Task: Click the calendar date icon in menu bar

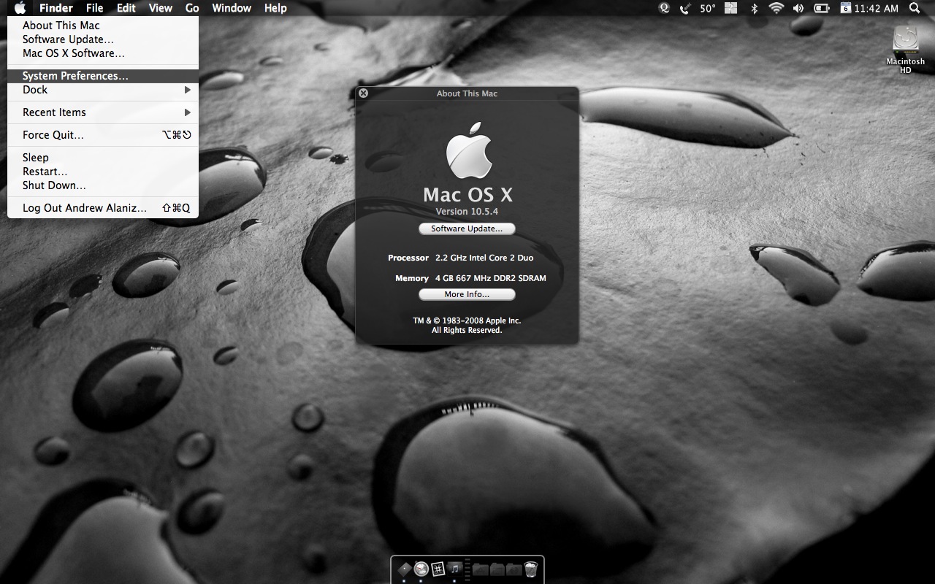Action: pyautogui.click(x=845, y=8)
